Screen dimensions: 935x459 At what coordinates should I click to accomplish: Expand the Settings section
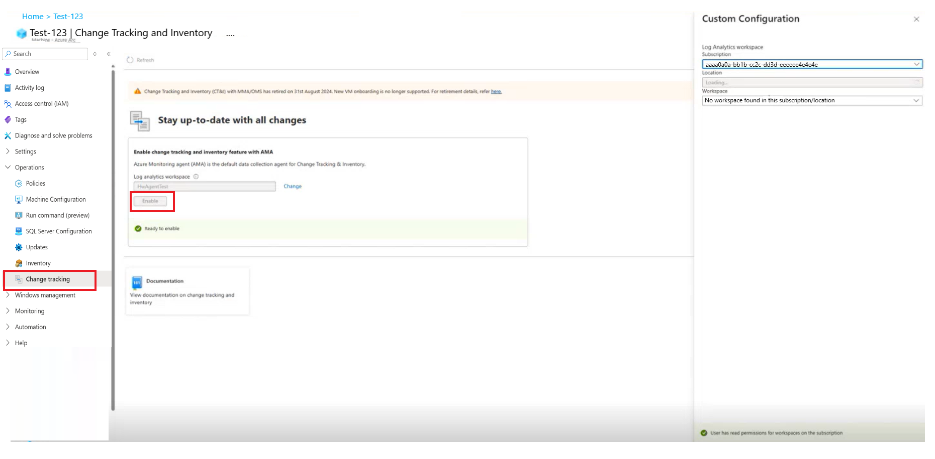8,151
